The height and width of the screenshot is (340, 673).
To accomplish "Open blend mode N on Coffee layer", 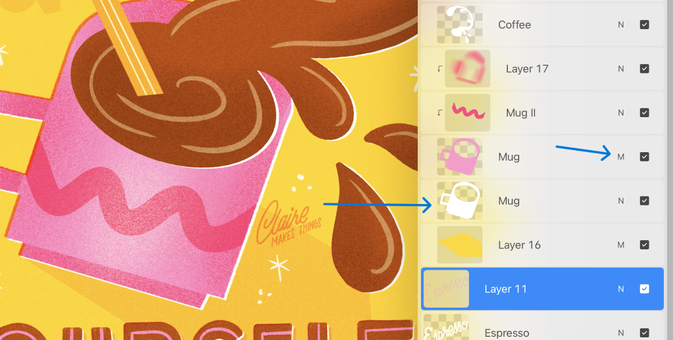I will coord(621,25).
